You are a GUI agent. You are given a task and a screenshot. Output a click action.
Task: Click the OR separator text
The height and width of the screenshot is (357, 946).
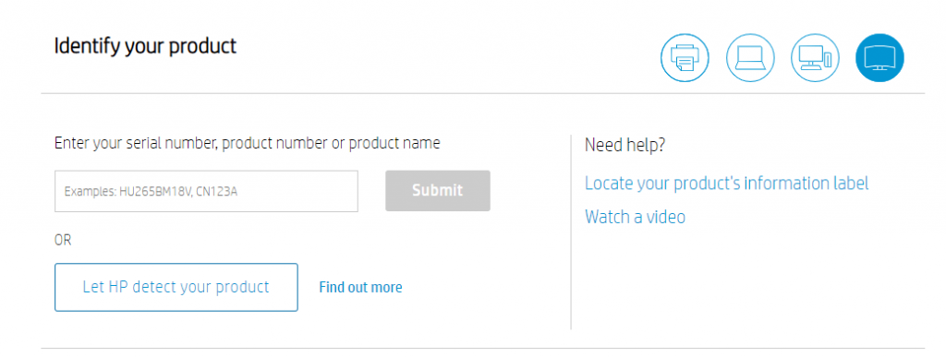pyautogui.click(x=63, y=240)
